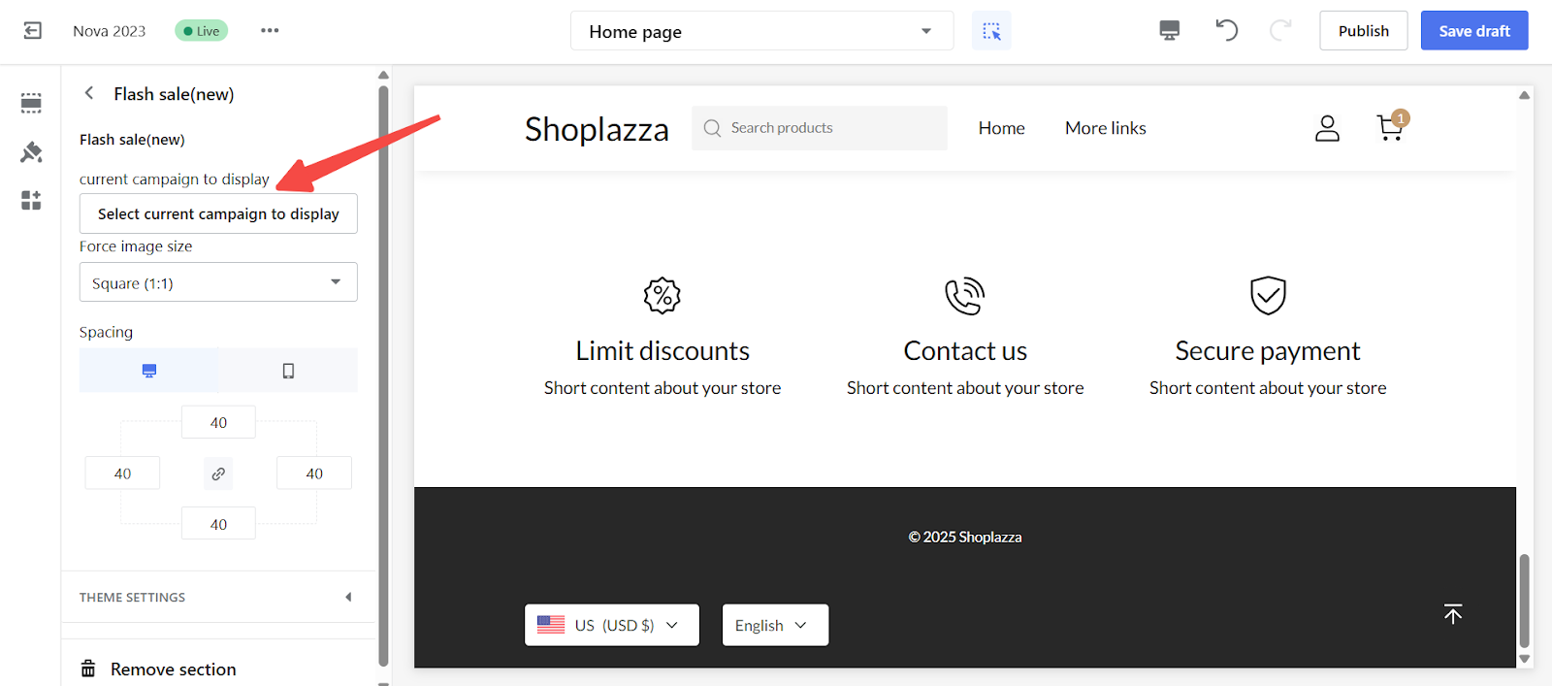1552x686 pixels.
Task: Click the trash icon for Remove section
Action: click(x=88, y=669)
